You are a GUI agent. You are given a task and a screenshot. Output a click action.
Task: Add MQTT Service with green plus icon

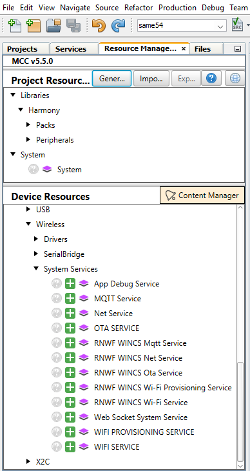coord(70,298)
